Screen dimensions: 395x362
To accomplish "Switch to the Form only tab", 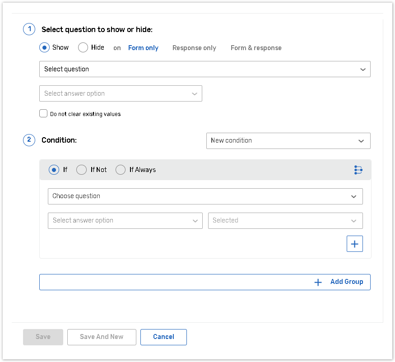I will (x=143, y=48).
